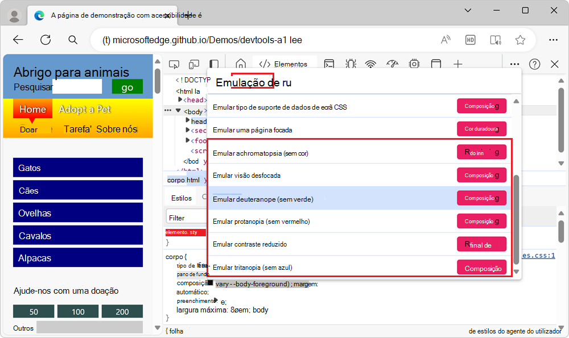
Task: Select Emular contraste reduzido command
Action: pos(359,244)
